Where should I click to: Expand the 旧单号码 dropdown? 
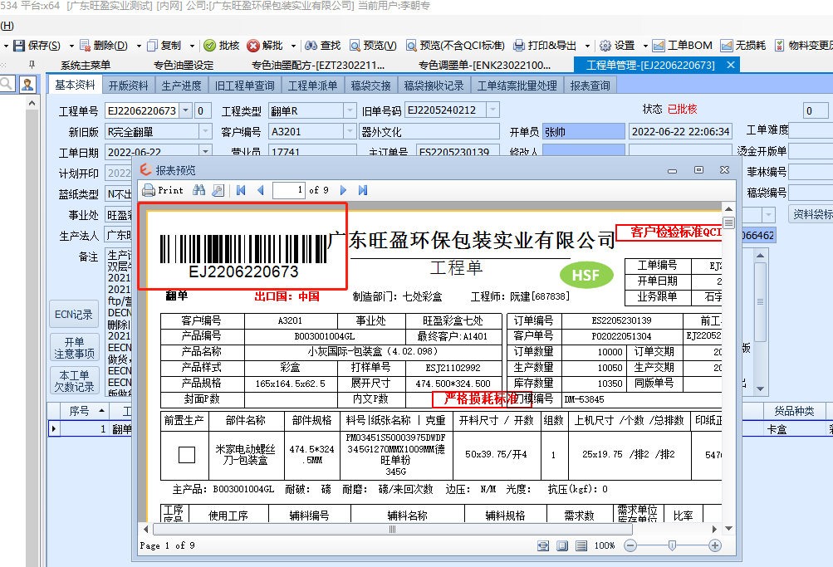tap(493, 110)
